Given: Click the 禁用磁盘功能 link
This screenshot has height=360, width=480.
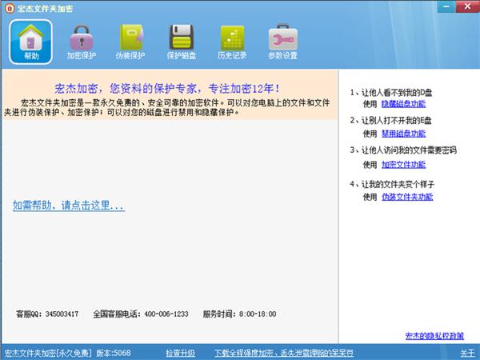Looking at the screenshot, I should (x=403, y=134).
